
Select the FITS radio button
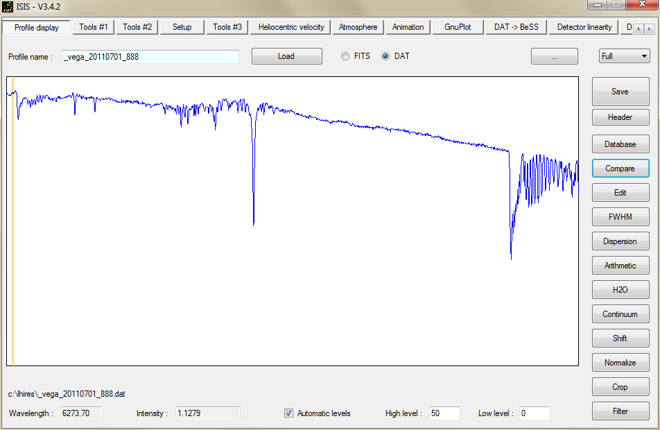click(345, 56)
